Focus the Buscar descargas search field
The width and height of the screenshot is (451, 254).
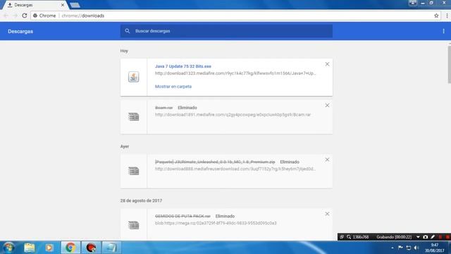226,31
